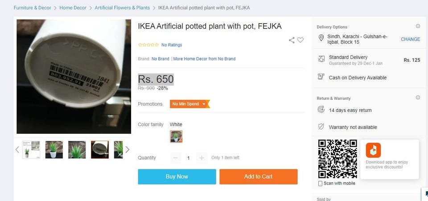Decrease quantity with minus button

click(x=176, y=158)
